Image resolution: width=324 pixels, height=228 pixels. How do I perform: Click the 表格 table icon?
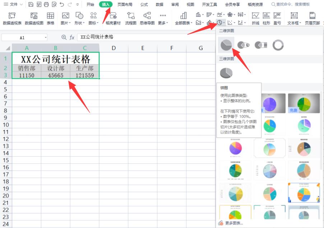click(x=50, y=19)
